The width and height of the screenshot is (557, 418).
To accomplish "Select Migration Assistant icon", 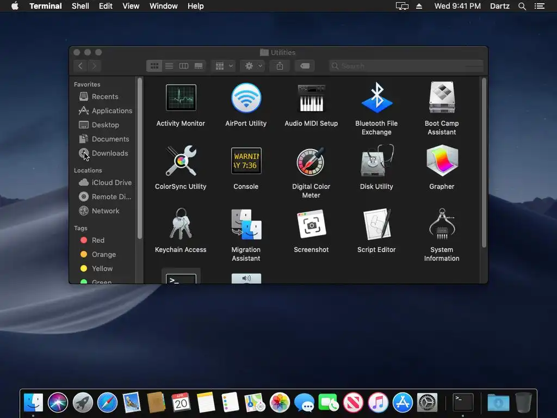I will 246,224.
